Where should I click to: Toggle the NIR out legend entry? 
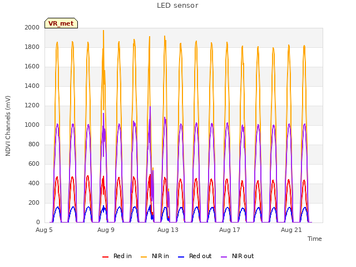click(238, 256)
